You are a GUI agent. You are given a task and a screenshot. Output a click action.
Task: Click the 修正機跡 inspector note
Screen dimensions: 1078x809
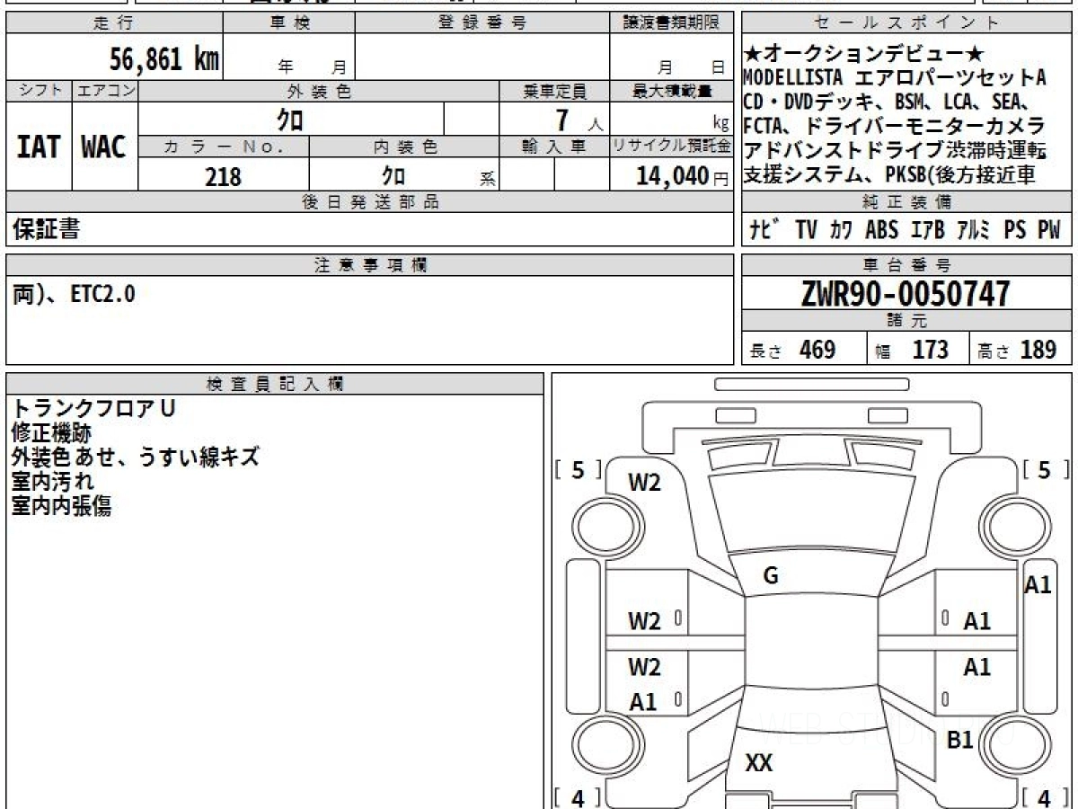click(x=52, y=432)
